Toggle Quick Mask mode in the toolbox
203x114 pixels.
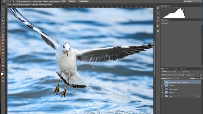(3, 78)
